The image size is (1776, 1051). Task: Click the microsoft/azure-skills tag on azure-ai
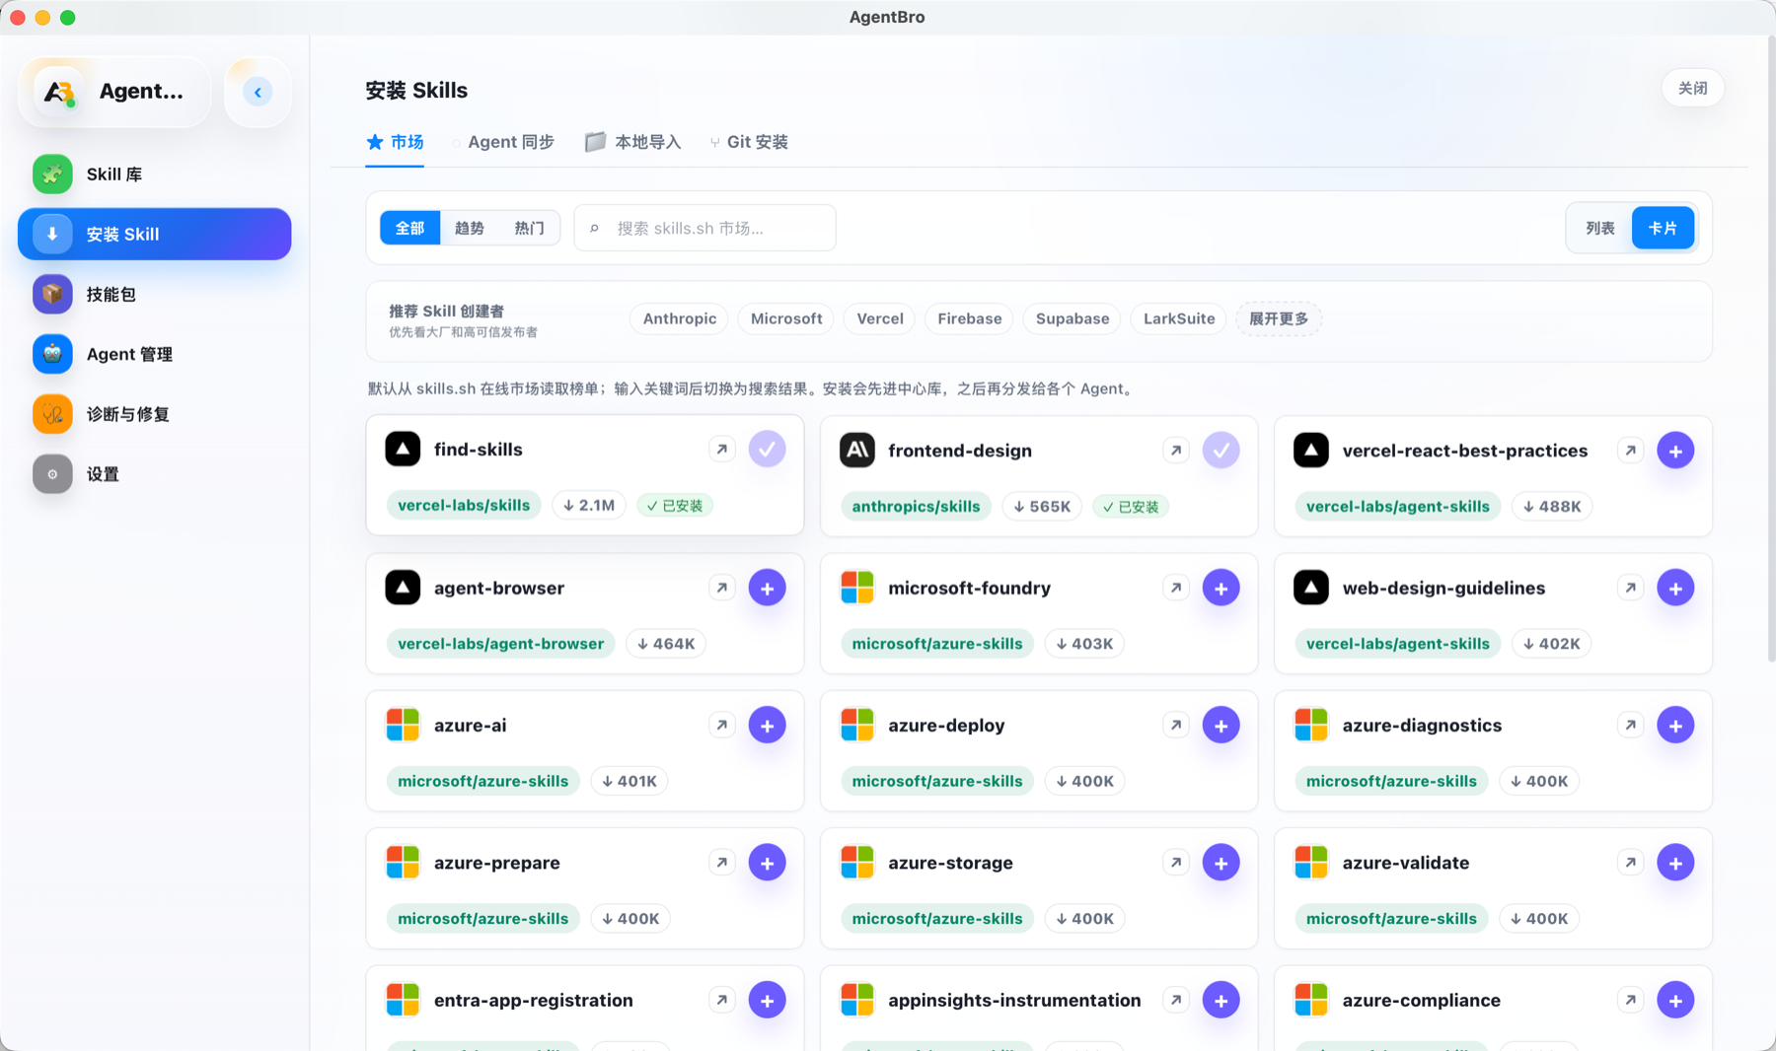click(x=482, y=781)
